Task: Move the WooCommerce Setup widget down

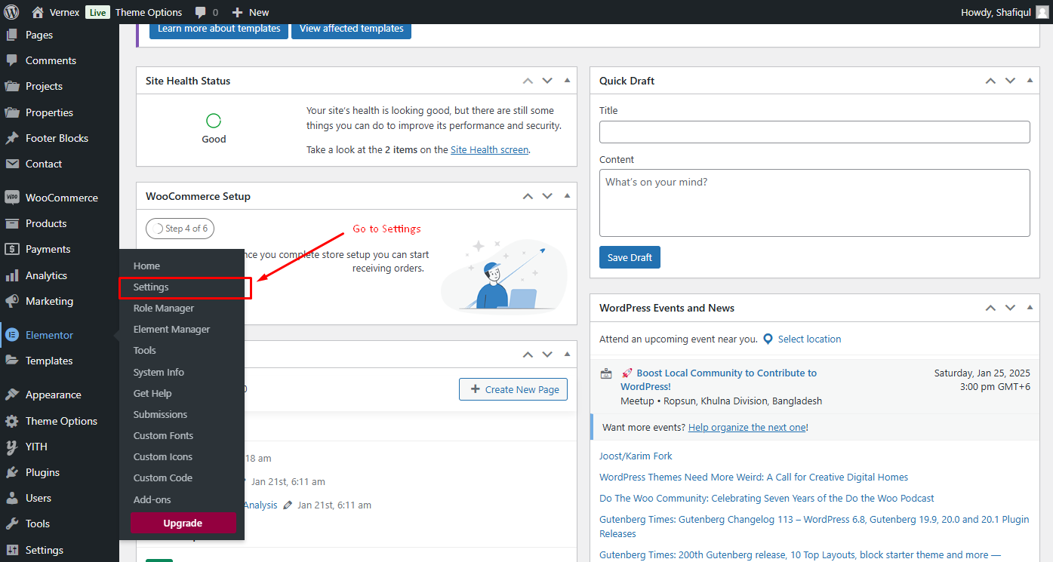Action: (547, 196)
